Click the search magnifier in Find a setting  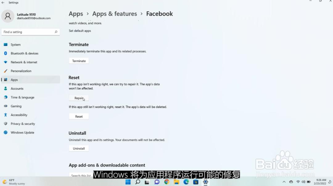56,32
